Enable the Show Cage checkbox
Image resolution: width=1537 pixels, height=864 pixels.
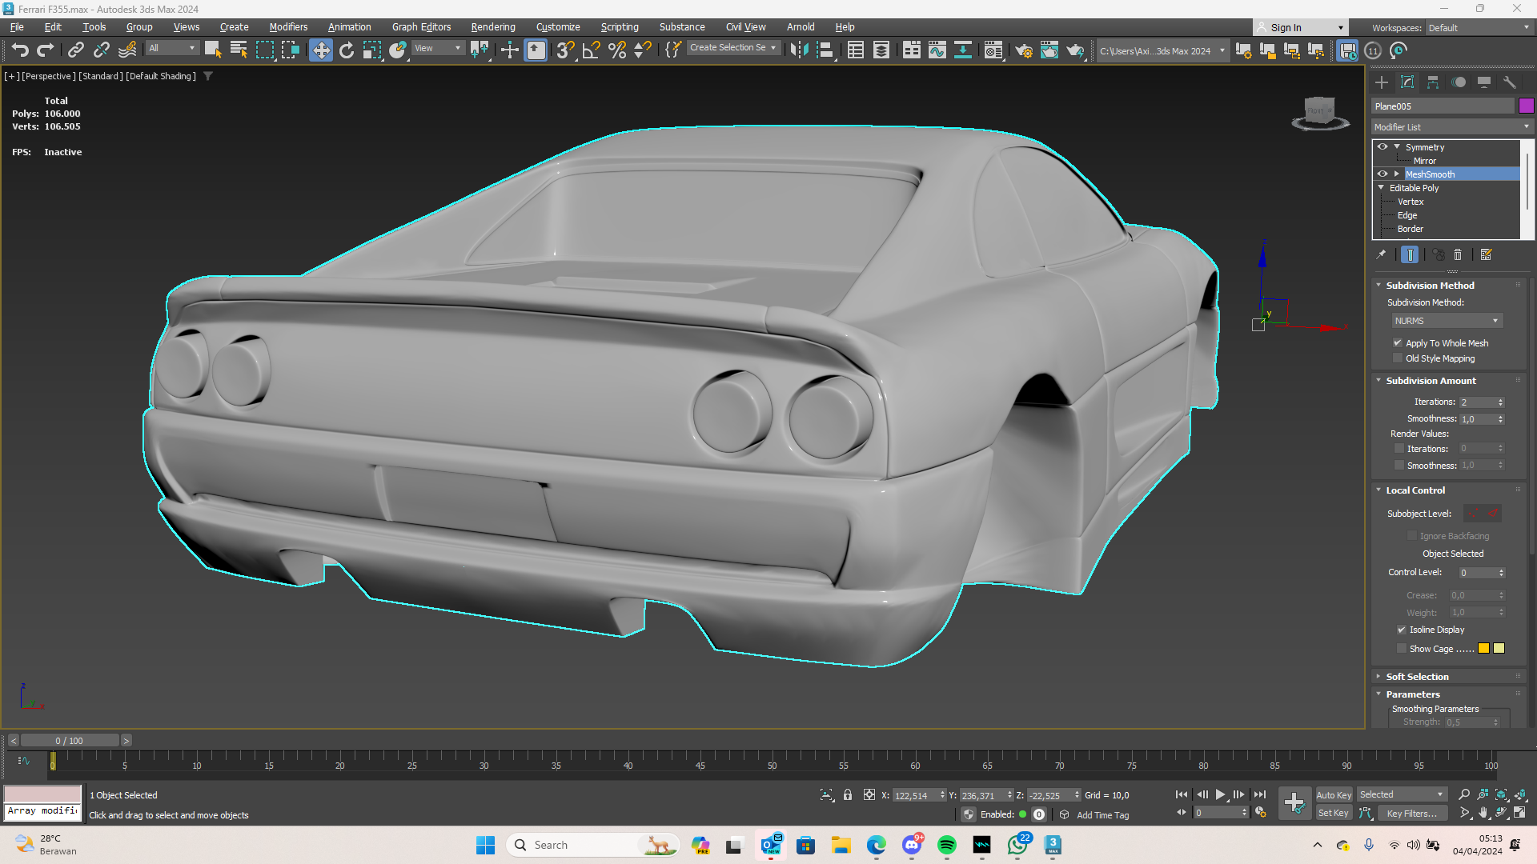[x=1401, y=649]
